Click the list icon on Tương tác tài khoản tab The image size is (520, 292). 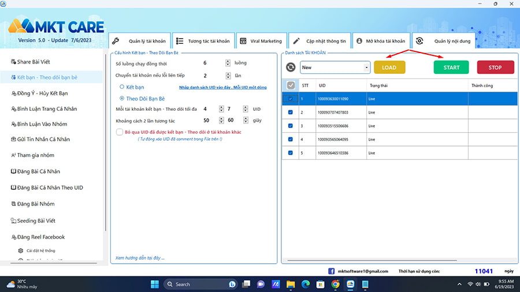tap(180, 41)
